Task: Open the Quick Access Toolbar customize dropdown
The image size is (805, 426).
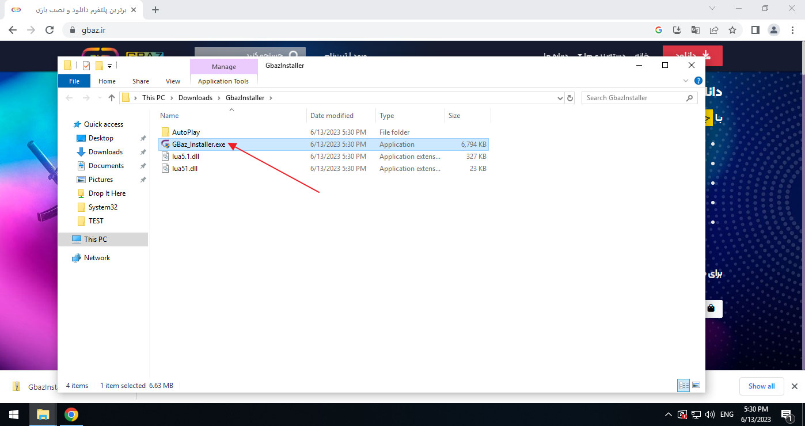Action: 109,66
